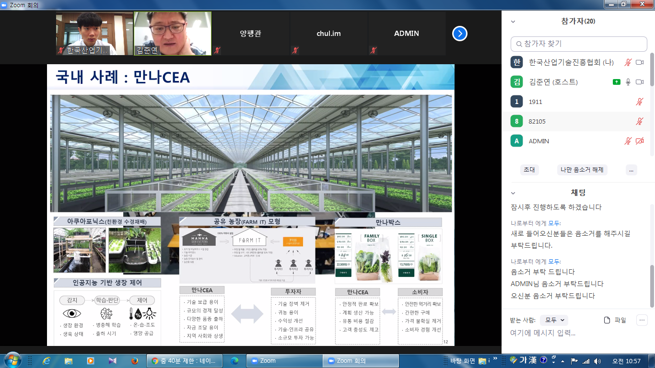
Task: Click the 한 avatar of 한국산업기술진흥협회
Action: pyautogui.click(x=516, y=62)
